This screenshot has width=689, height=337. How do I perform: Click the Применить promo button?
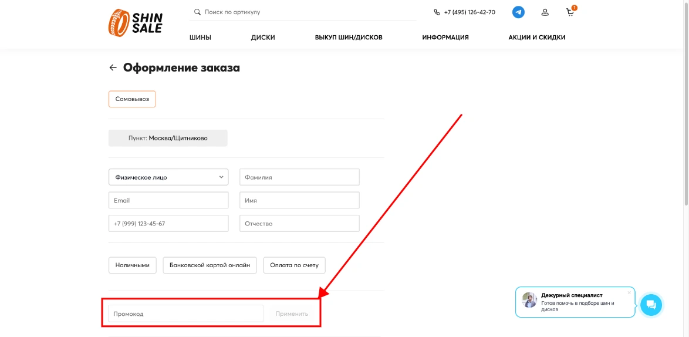[x=292, y=314]
